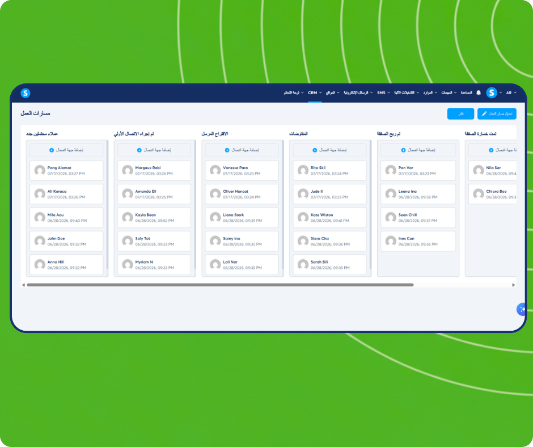Click the تم ربح الصفقة column header
This screenshot has width=533, height=447.
point(388,134)
